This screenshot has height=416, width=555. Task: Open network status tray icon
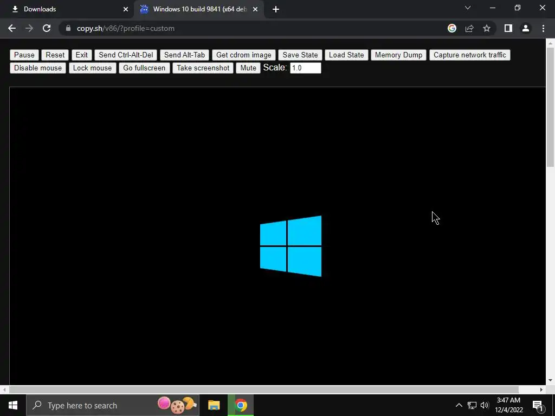pyautogui.click(x=472, y=405)
